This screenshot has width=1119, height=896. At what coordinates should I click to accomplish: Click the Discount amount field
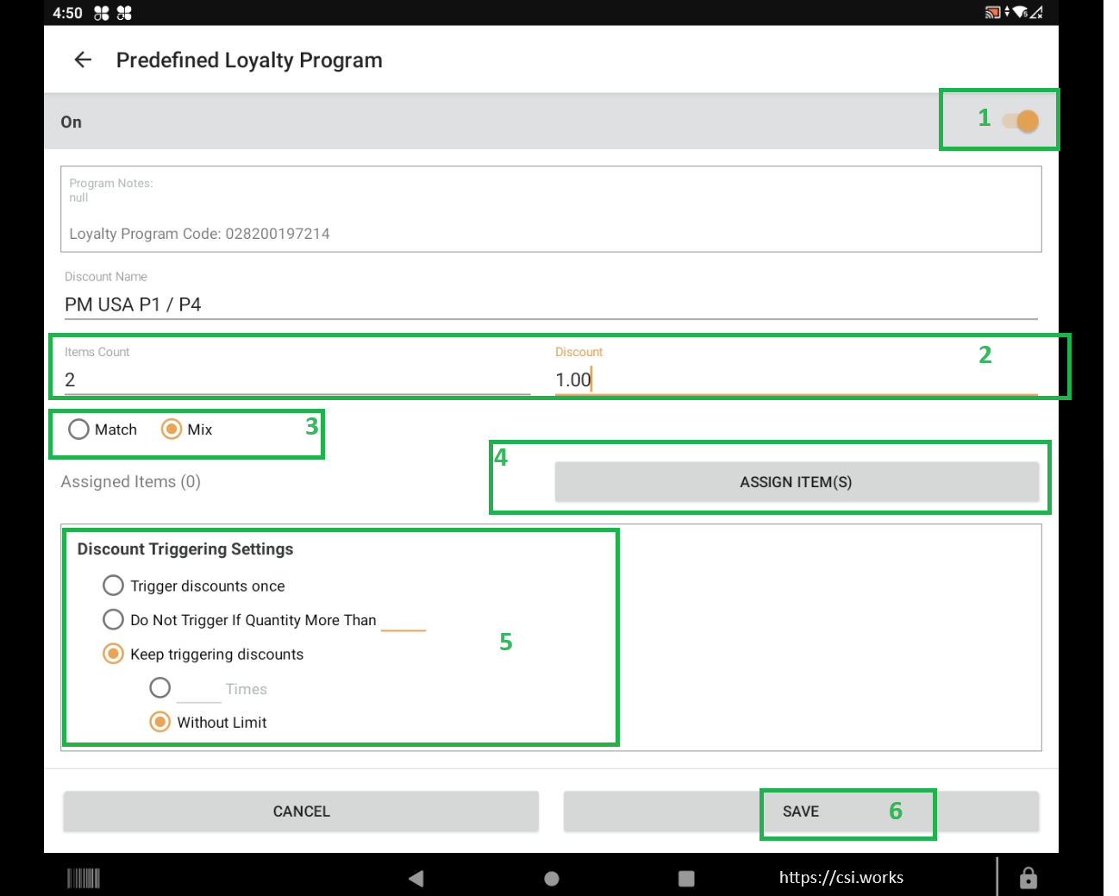(x=796, y=379)
